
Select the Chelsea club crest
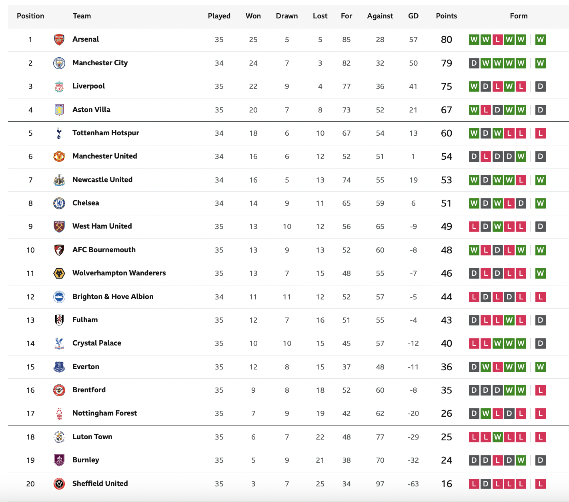(59, 203)
